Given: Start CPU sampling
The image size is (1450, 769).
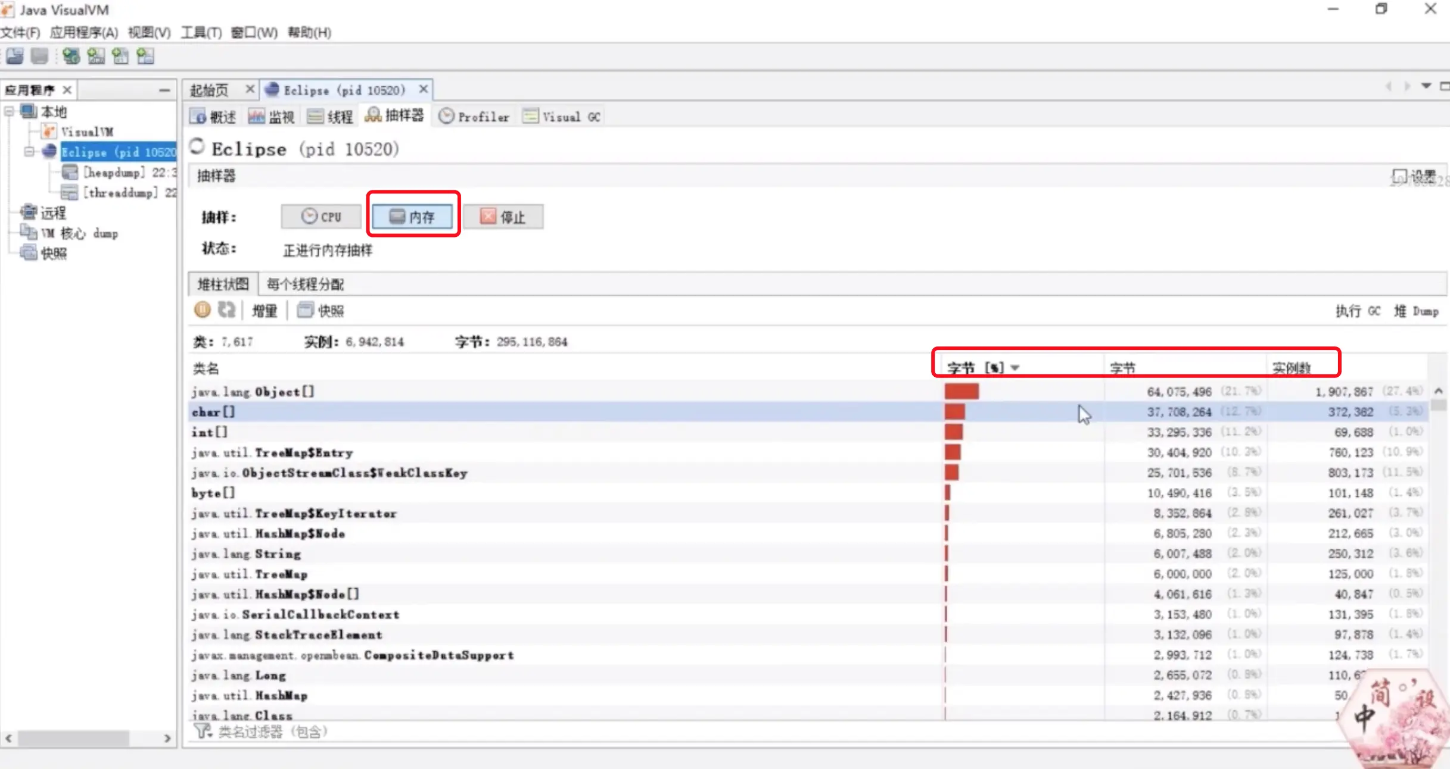Looking at the screenshot, I should tap(322, 217).
